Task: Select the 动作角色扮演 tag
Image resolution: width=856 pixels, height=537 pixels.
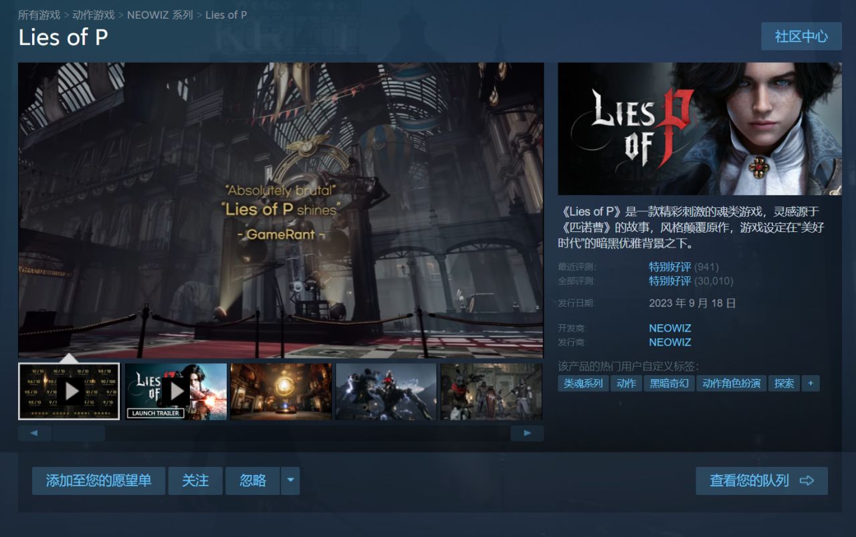Action: [x=731, y=383]
